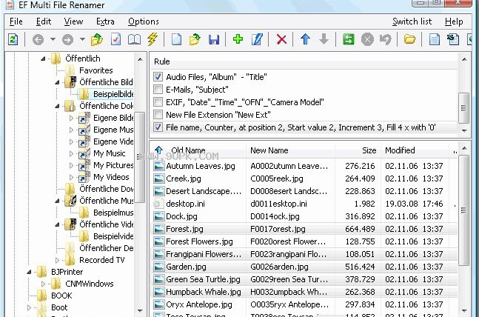Click the open book icon

(134, 39)
